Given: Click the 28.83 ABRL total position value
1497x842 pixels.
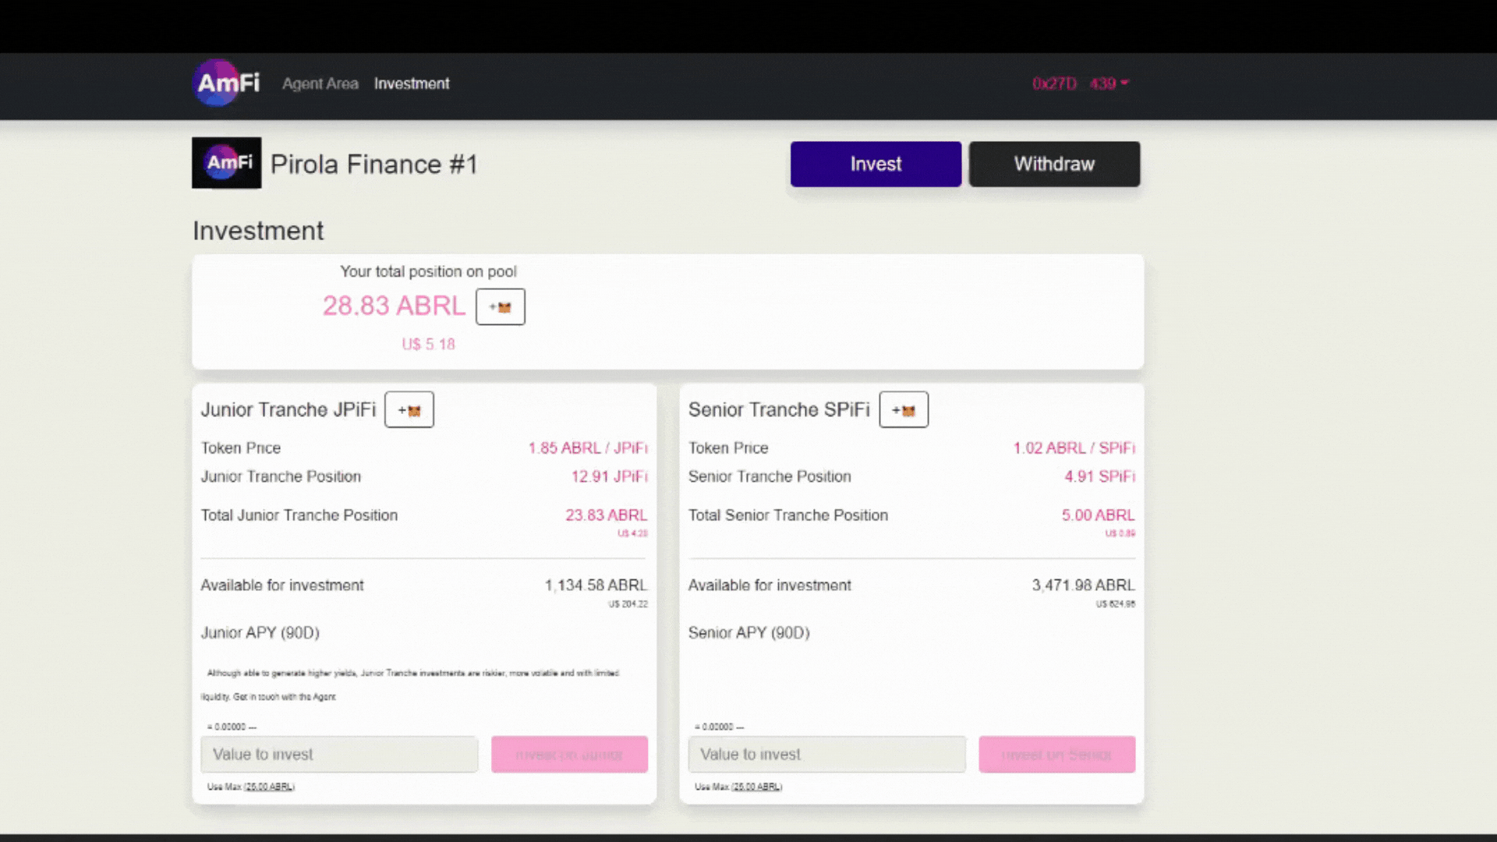Looking at the screenshot, I should tap(394, 306).
